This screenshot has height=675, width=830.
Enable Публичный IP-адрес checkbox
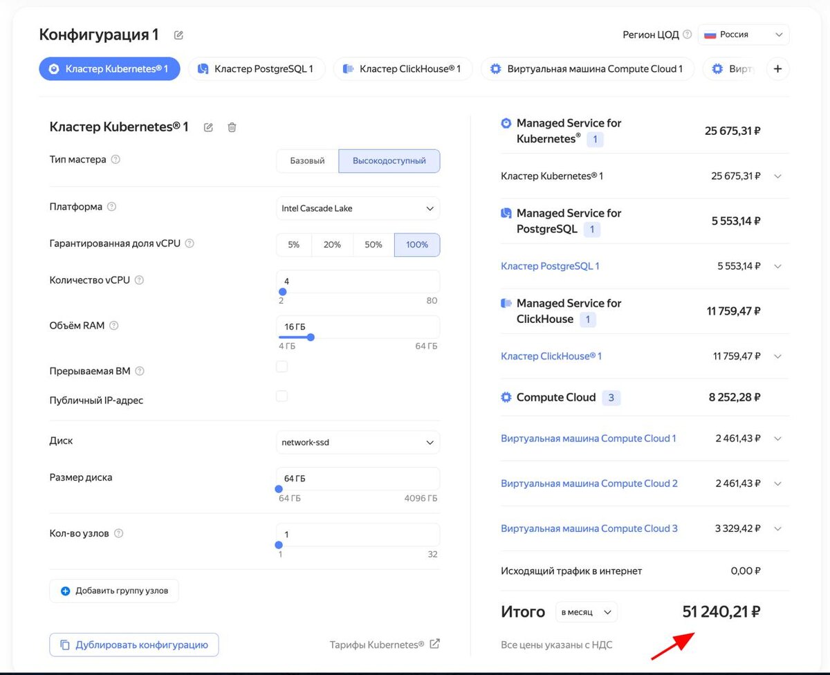click(x=282, y=396)
